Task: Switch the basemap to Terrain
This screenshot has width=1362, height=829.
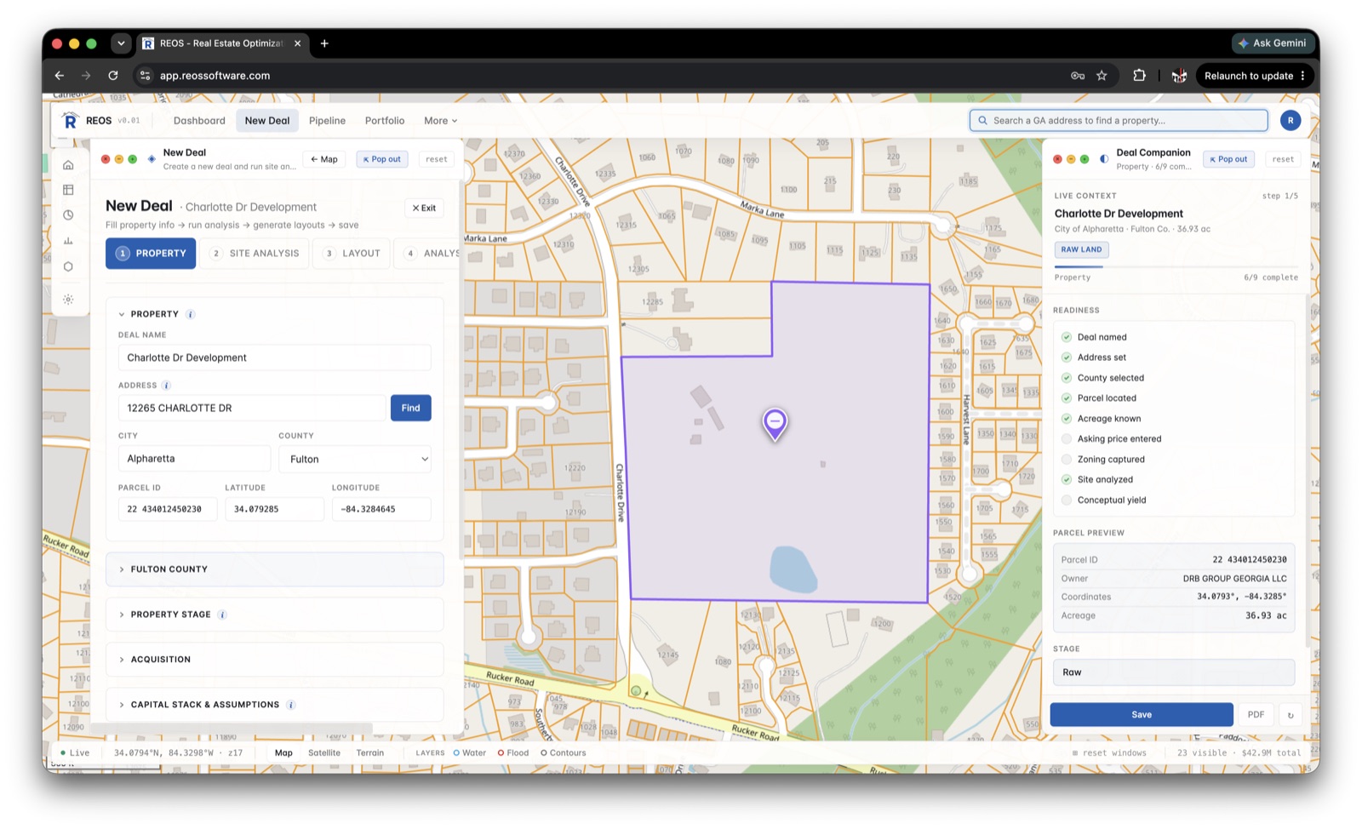Action: (x=370, y=753)
